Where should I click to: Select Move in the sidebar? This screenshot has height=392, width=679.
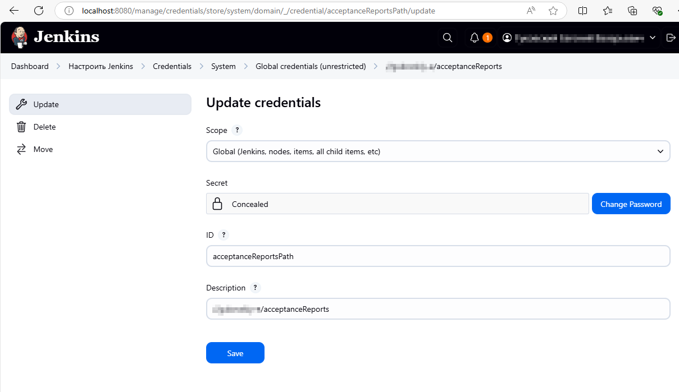(43, 149)
